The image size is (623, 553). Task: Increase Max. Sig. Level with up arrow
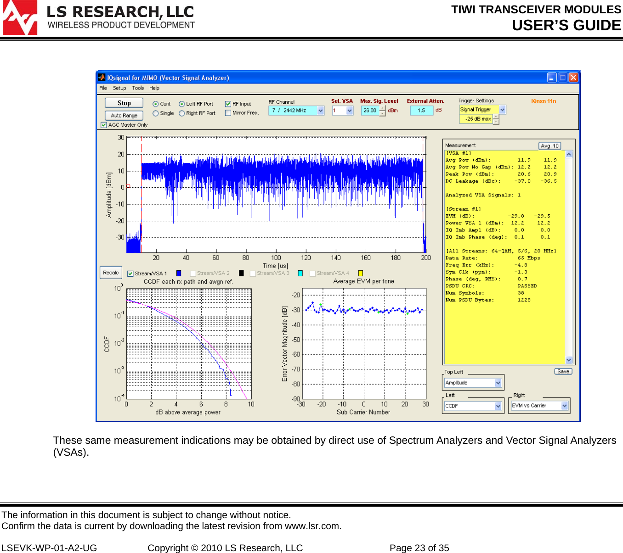tap(382, 108)
